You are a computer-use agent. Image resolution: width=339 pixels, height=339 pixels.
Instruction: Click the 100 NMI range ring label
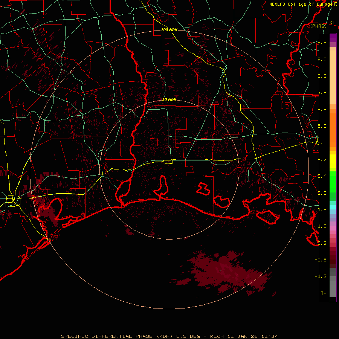[169, 30]
